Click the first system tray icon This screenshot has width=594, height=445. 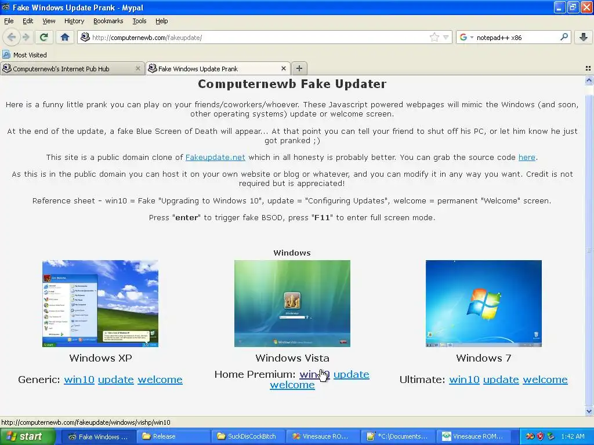pos(530,436)
